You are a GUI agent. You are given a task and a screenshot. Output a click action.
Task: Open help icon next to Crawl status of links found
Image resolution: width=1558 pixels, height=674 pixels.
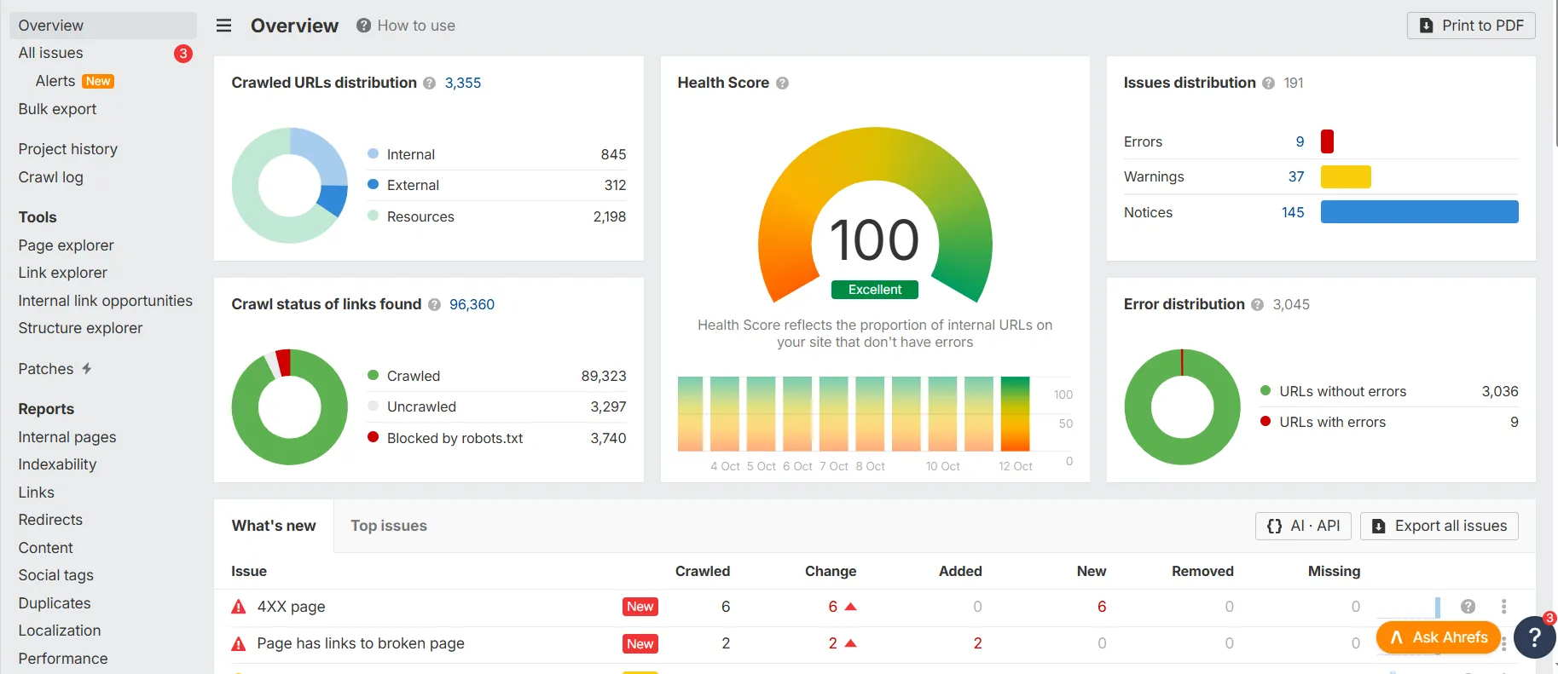pos(434,305)
